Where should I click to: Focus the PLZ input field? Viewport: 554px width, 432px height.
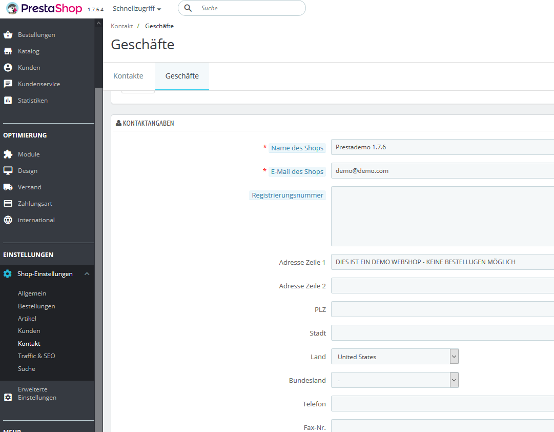point(442,309)
